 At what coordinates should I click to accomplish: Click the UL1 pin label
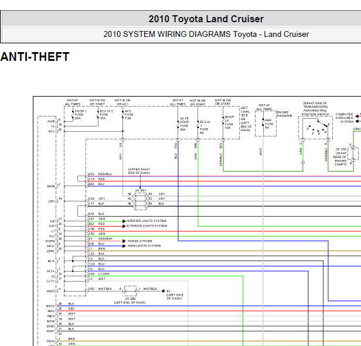[x=52, y=236]
